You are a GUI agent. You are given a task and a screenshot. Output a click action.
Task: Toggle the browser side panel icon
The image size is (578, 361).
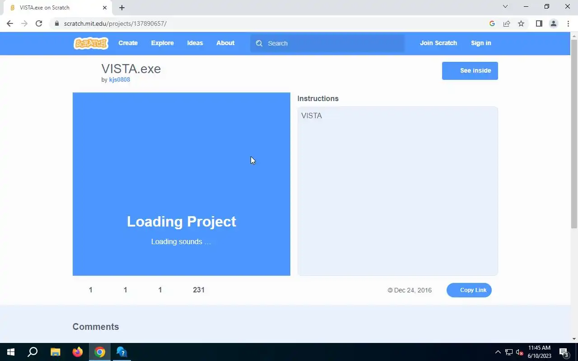point(539,23)
